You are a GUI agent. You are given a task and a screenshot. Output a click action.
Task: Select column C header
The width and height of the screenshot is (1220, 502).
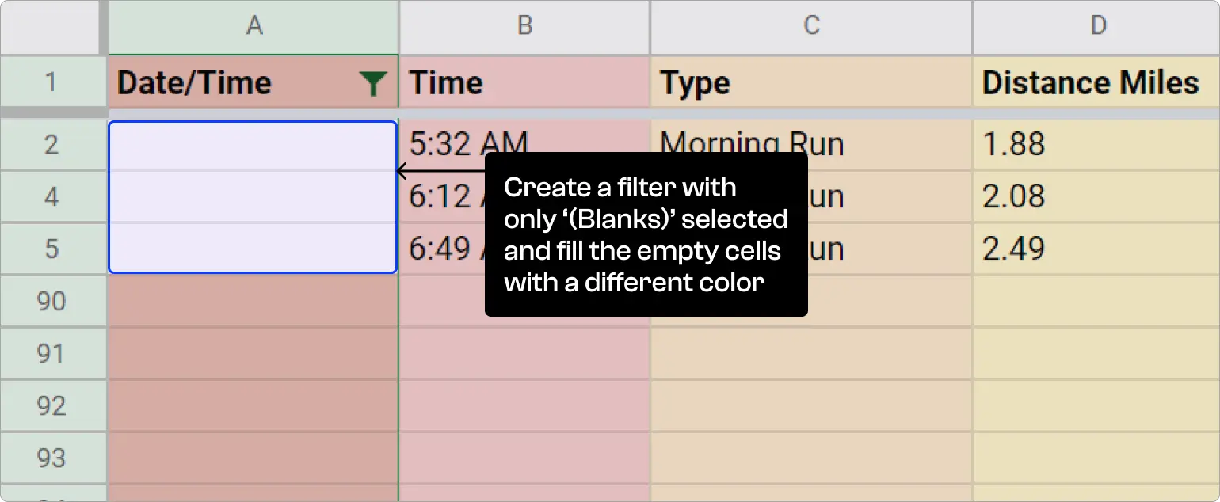pyautogui.click(x=810, y=25)
